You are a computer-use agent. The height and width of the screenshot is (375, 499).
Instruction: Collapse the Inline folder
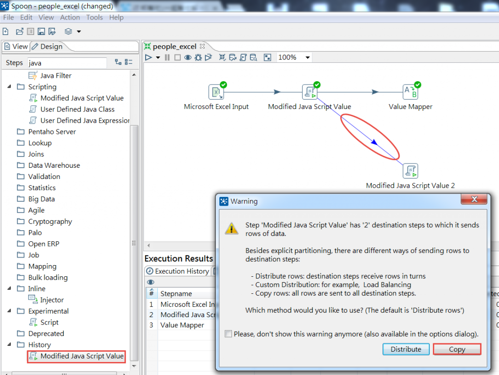[9, 288]
